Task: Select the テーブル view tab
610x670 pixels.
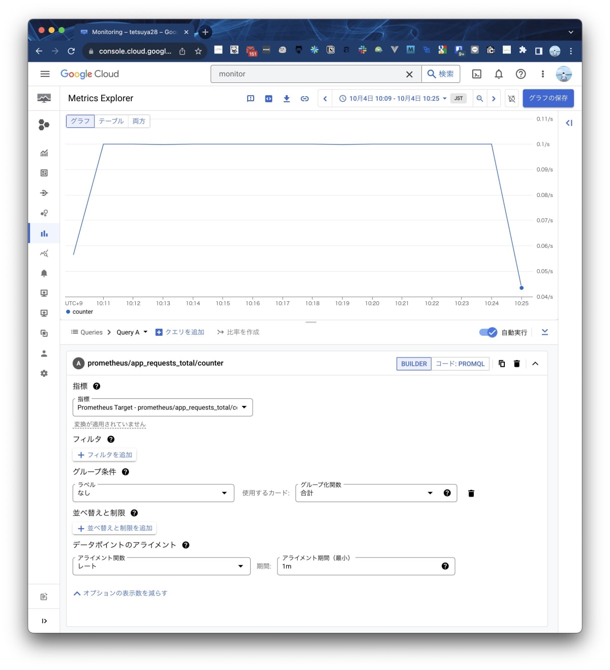Action: coord(111,121)
